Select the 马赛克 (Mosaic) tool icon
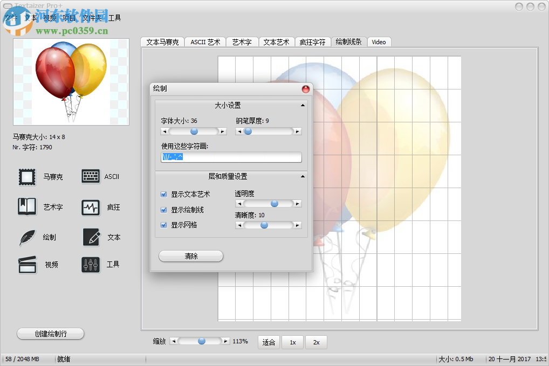 click(x=26, y=176)
